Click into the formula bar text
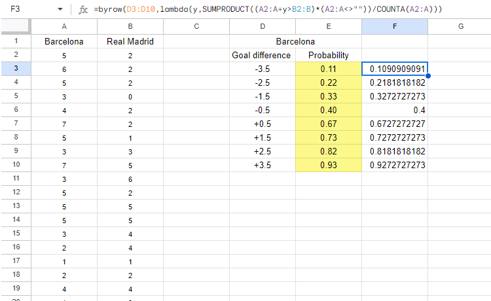The width and height of the screenshot is (491, 301). pyautogui.click(x=268, y=9)
